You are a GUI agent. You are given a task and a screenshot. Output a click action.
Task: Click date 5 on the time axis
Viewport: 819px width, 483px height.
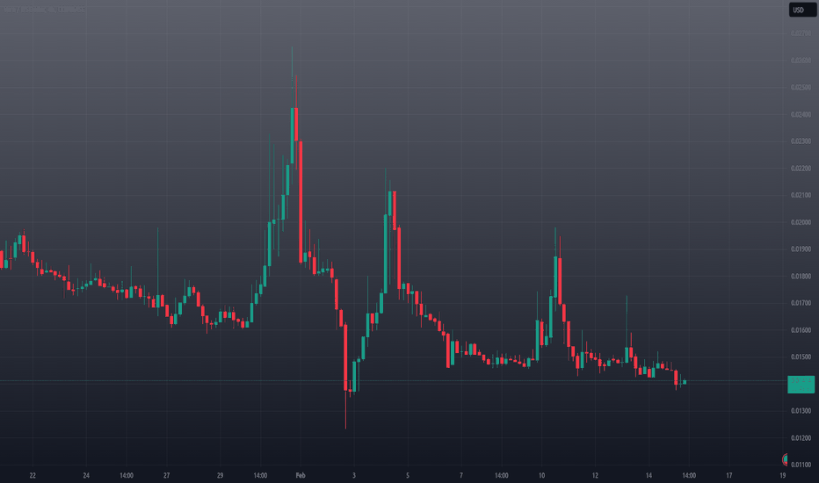[x=408, y=475]
